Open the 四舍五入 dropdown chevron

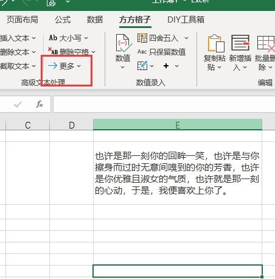(x=187, y=38)
